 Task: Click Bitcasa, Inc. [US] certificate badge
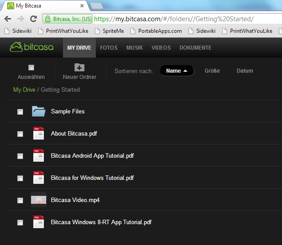(68, 19)
